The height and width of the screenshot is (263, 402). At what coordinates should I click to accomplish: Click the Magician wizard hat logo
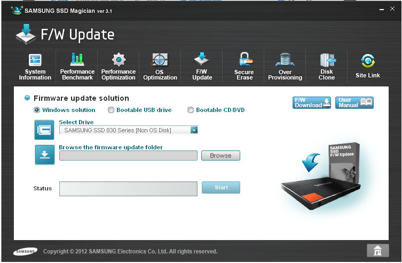pos(17,10)
